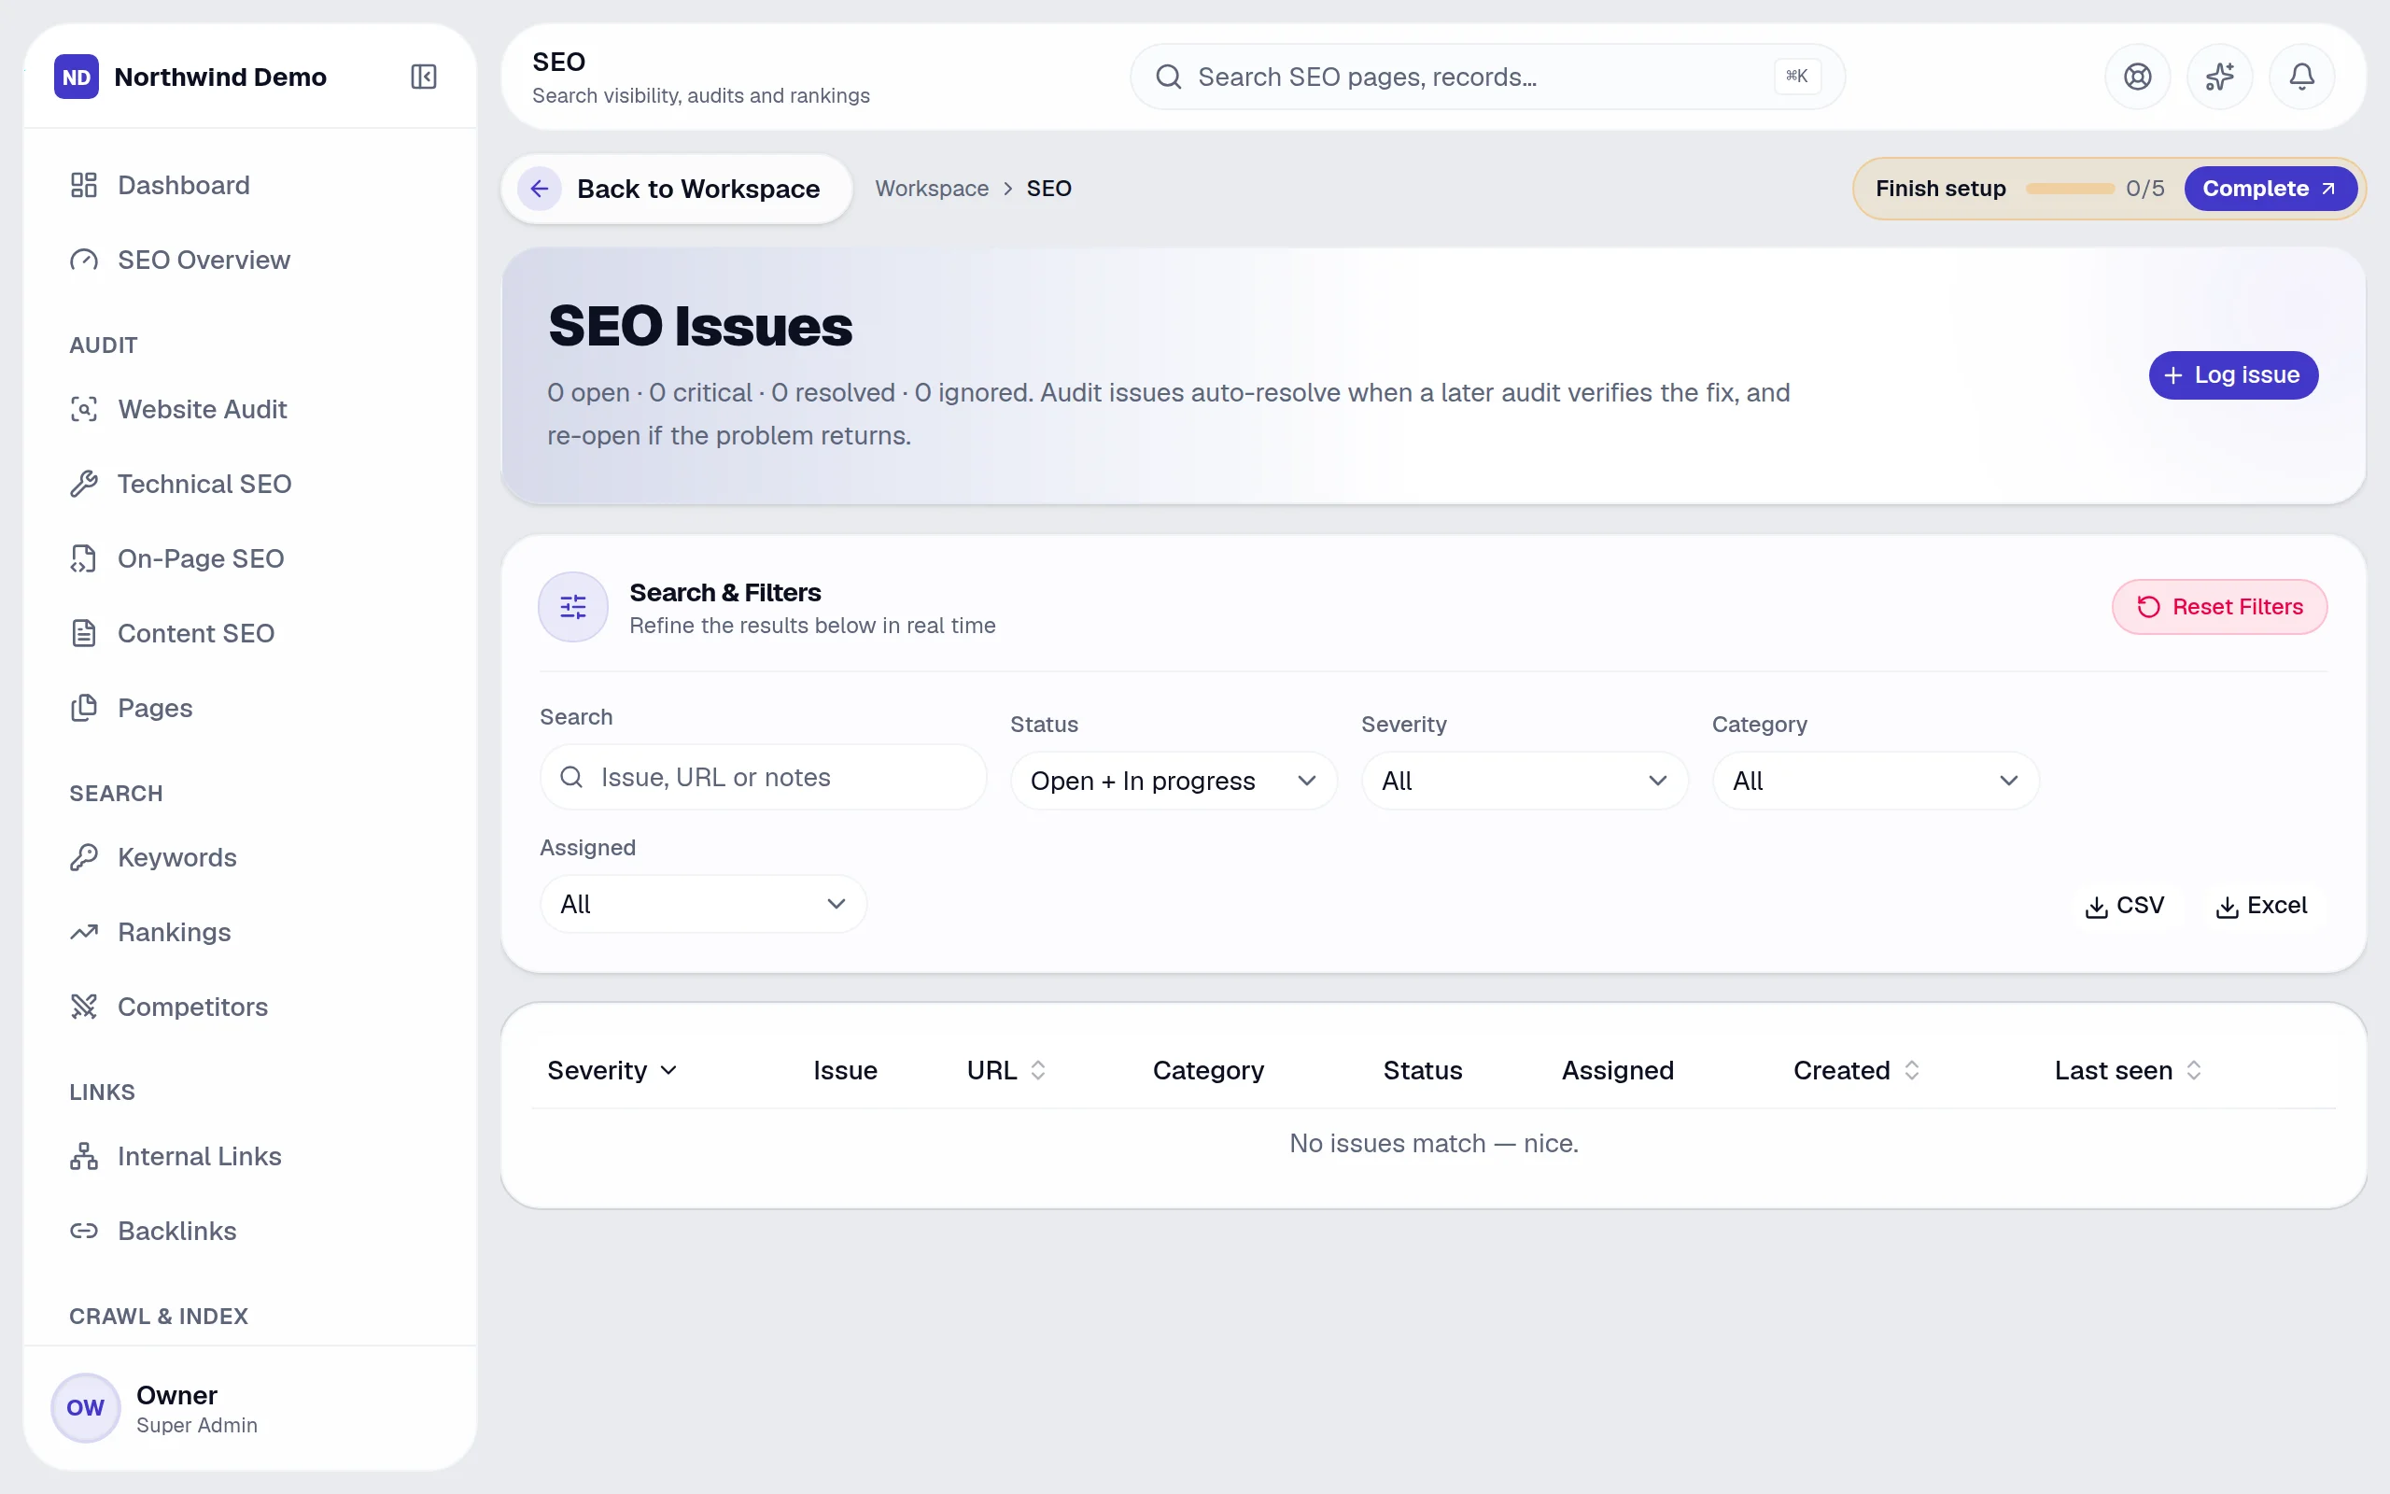Click the search magnifier in top bar
The height and width of the screenshot is (1494, 2390).
[1168, 76]
